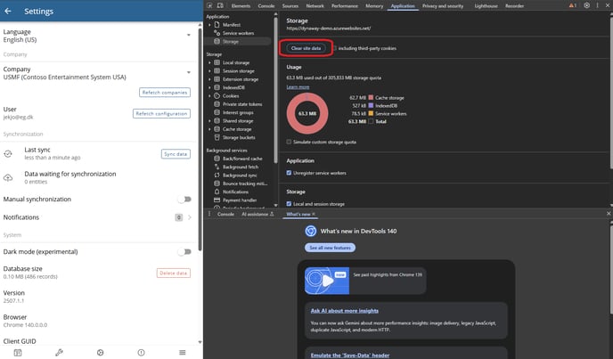
Task: Open the Company dropdown
Action: [188, 73]
